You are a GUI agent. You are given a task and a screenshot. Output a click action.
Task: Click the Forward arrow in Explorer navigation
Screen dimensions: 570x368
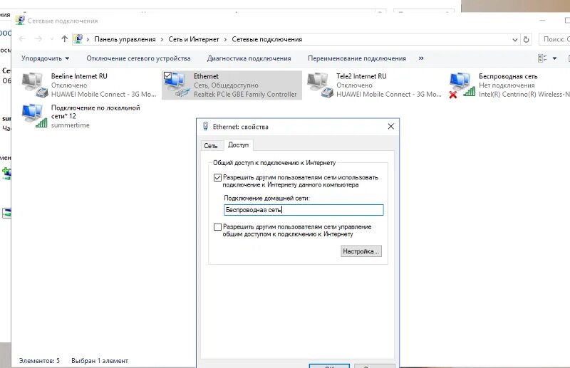tap(38, 39)
